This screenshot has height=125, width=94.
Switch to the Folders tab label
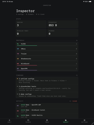click(28, 122)
